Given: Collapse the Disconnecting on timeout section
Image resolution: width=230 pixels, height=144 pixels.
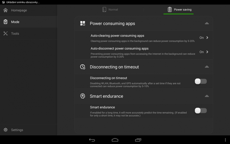Looking at the screenshot, I should tap(207, 67).
